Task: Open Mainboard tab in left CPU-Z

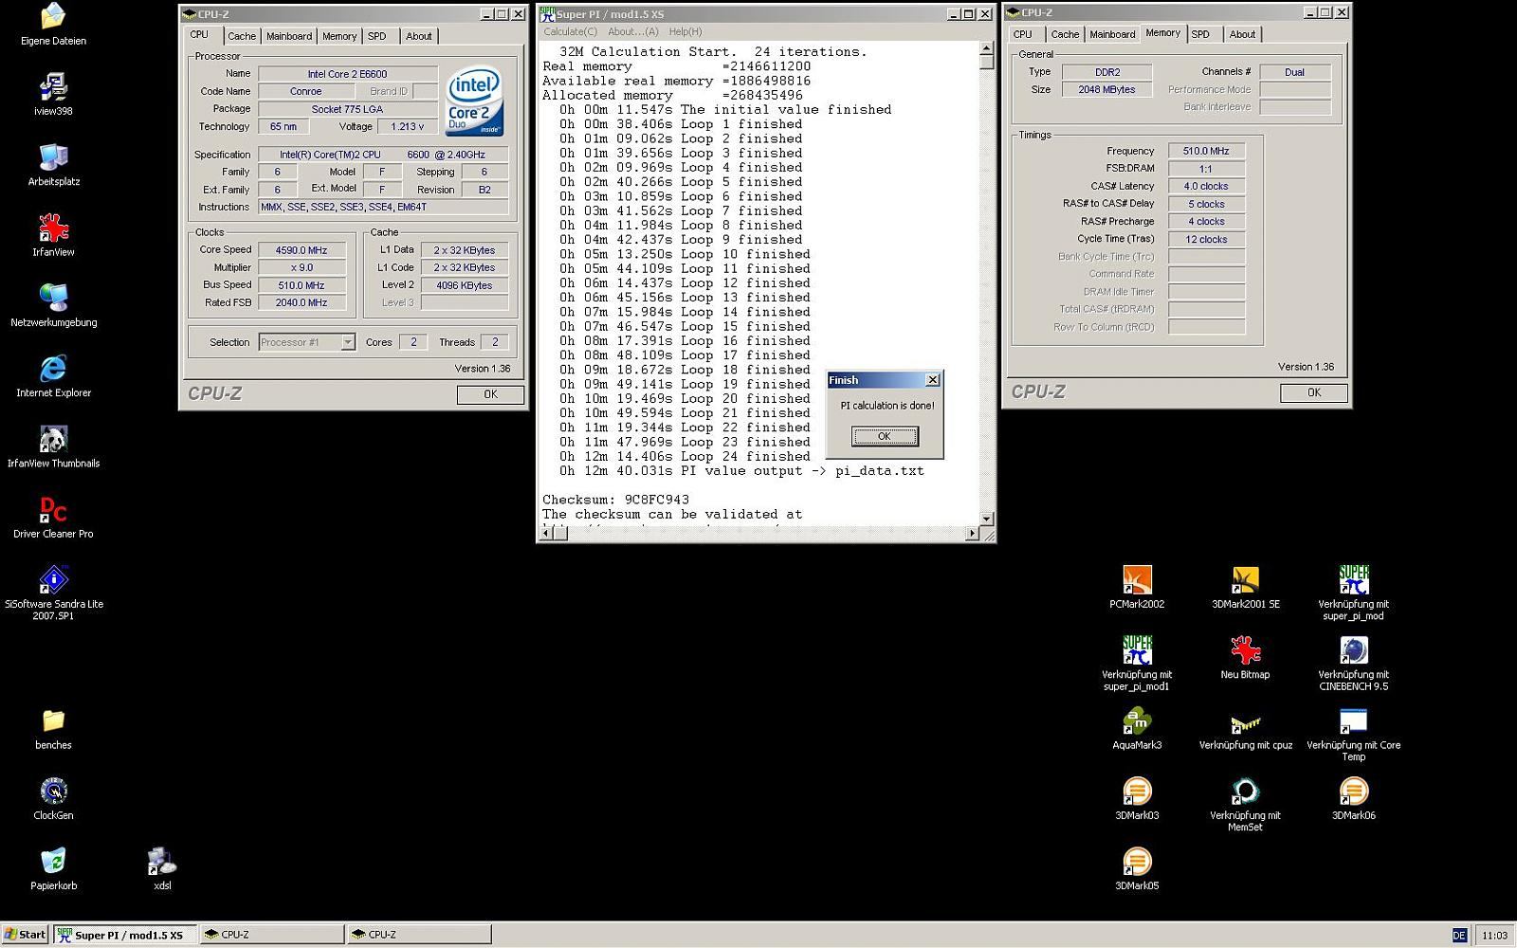Action: click(289, 36)
